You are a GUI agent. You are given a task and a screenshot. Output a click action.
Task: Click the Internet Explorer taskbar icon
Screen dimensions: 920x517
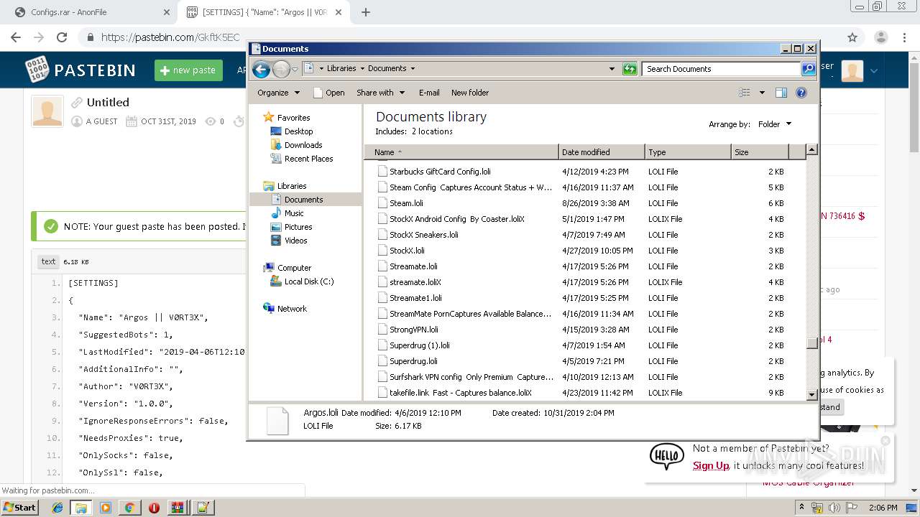[57, 508]
